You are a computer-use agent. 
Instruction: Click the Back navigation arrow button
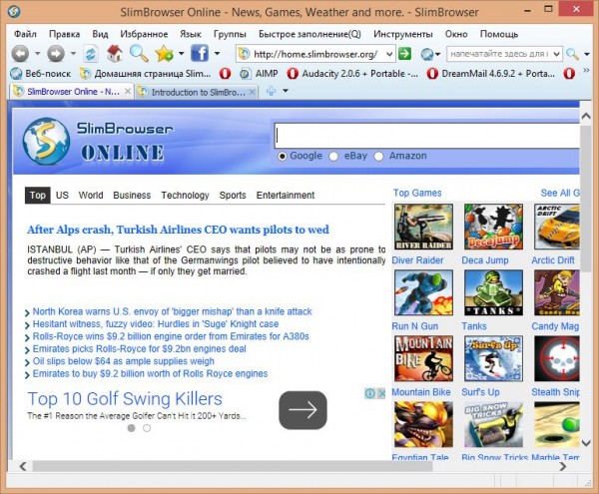[19, 53]
